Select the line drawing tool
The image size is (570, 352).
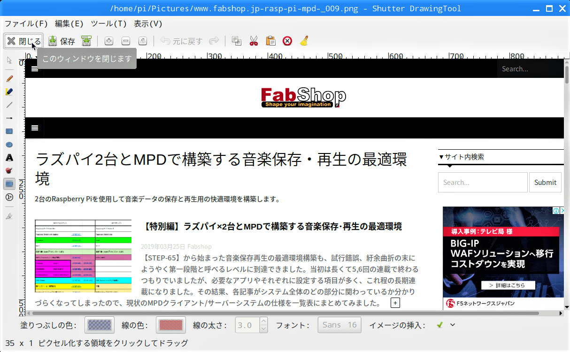click(9, 105)
